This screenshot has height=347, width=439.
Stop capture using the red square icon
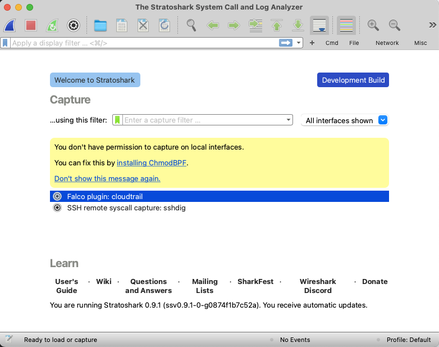pyautogui.click(x=31, y=25)
